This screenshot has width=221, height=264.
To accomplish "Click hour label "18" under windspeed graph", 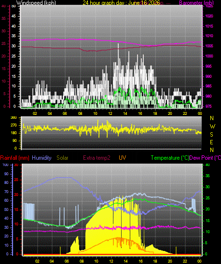I will pyautogui.click(x=155, y=113).
